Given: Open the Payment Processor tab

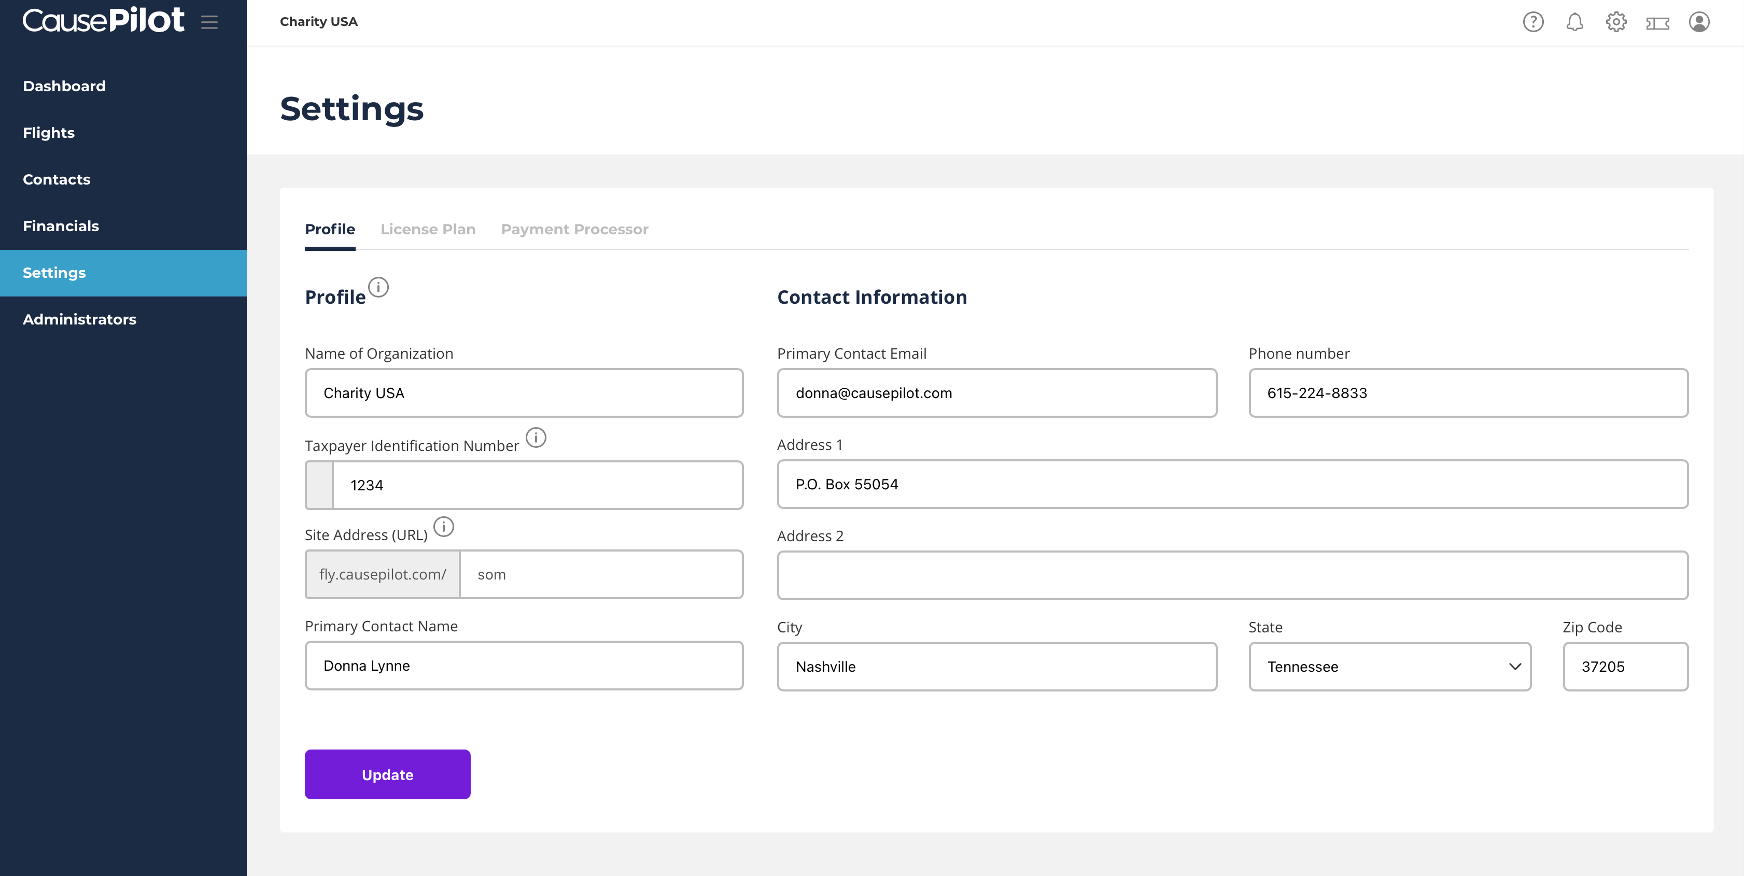Looking at the screenshot, I should click(x=574, y=230).
